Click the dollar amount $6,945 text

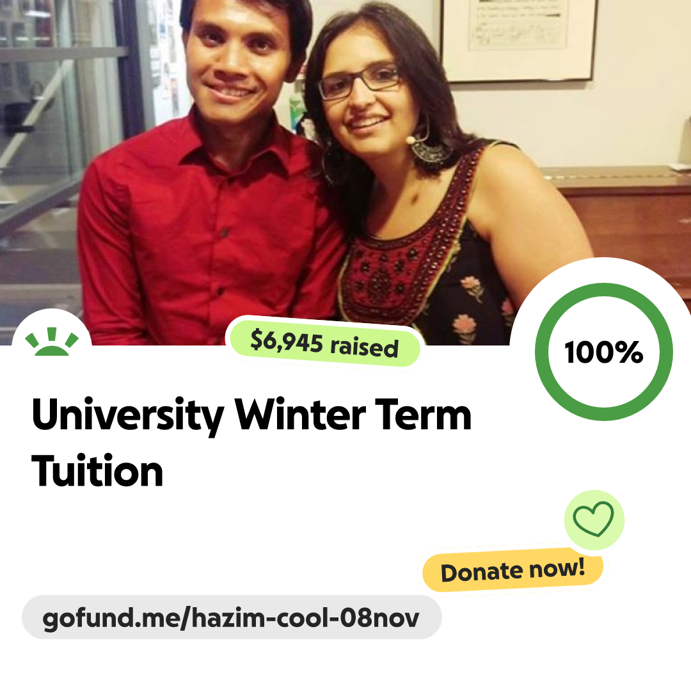287,342
